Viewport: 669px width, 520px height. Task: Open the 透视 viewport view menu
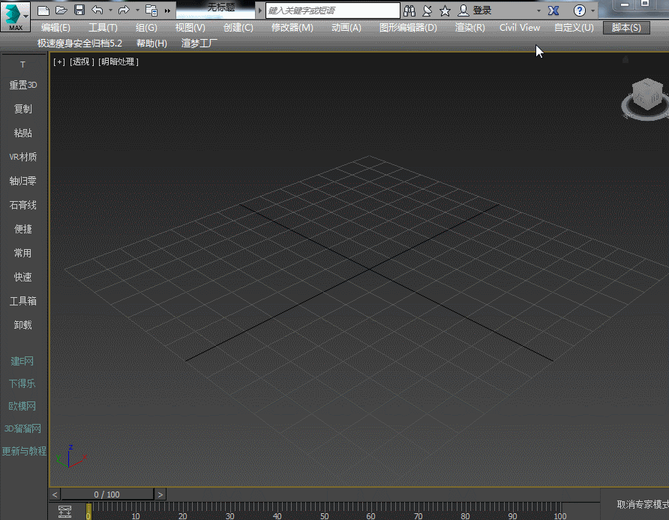coord(82,62)
